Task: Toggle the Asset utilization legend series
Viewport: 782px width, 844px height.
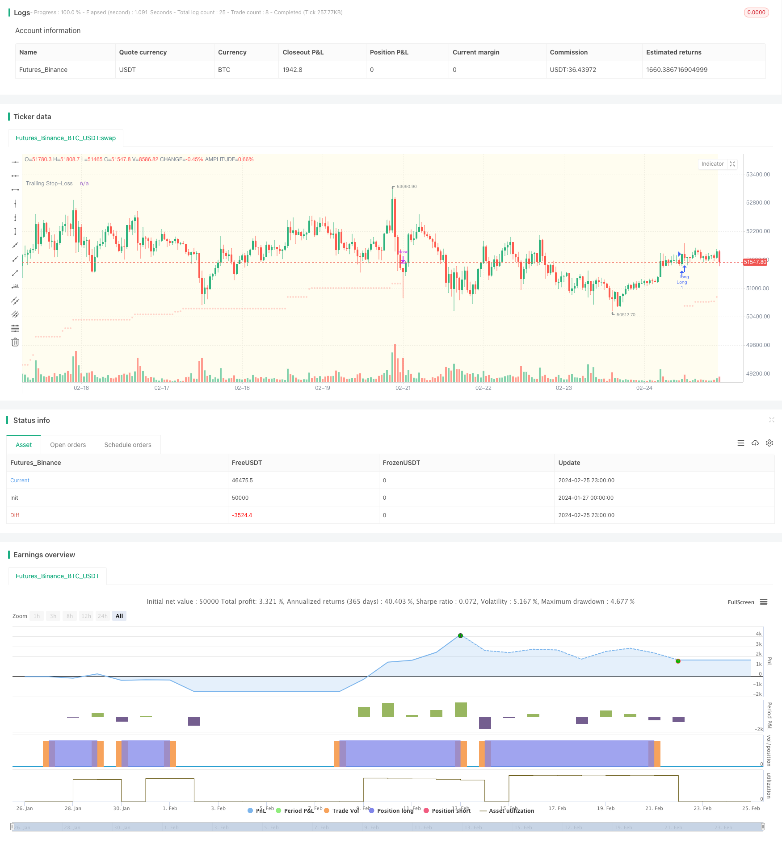Action: (507, 811)
